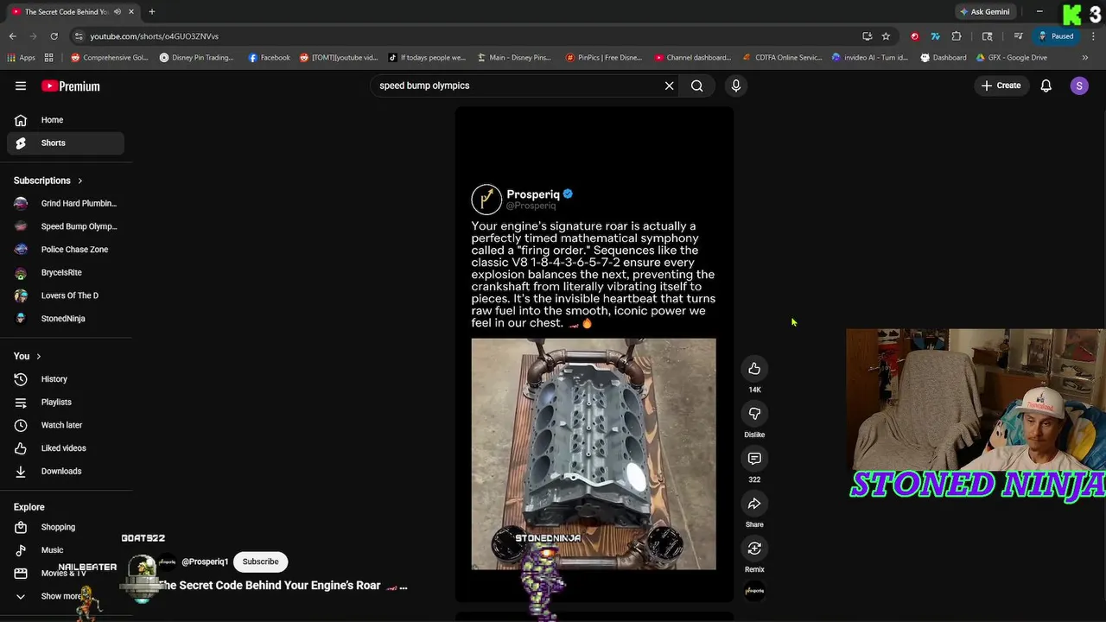Open StonedNinja subscription
The image size is (1106, 622).
coord(66,319)
